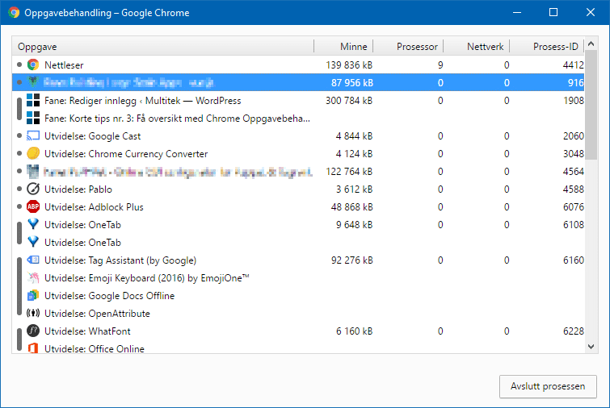Click the WordPress icon of Rediger innlegg row
This screenshot has width=610, height=408.
33,101
